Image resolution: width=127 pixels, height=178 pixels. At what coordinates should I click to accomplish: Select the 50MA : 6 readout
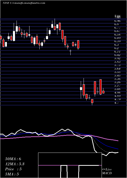click(13, 159)
